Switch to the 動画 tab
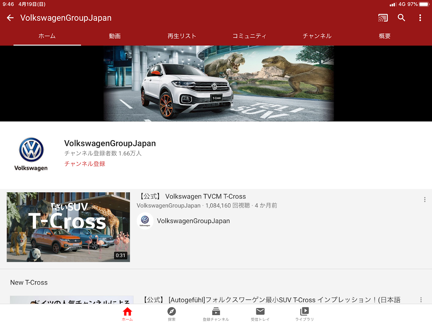Screen dimensions: 432x324 pyautogui.click(x=115, y=36)
